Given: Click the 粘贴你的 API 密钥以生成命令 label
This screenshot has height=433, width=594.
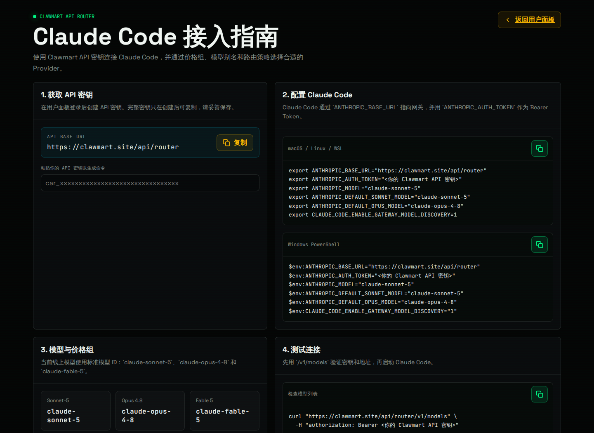Looking at the screenshot, I should pyautogui.click(x=73, y=168).
